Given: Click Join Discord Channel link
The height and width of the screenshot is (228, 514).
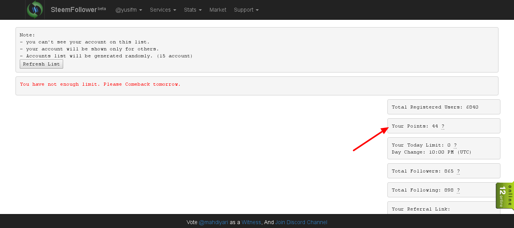Looking at the screenshot, I should (x=301, y=222).
